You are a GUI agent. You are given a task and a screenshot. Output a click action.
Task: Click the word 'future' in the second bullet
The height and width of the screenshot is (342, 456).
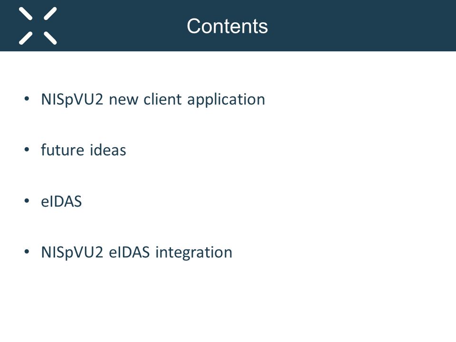click(x=63, y=150)
